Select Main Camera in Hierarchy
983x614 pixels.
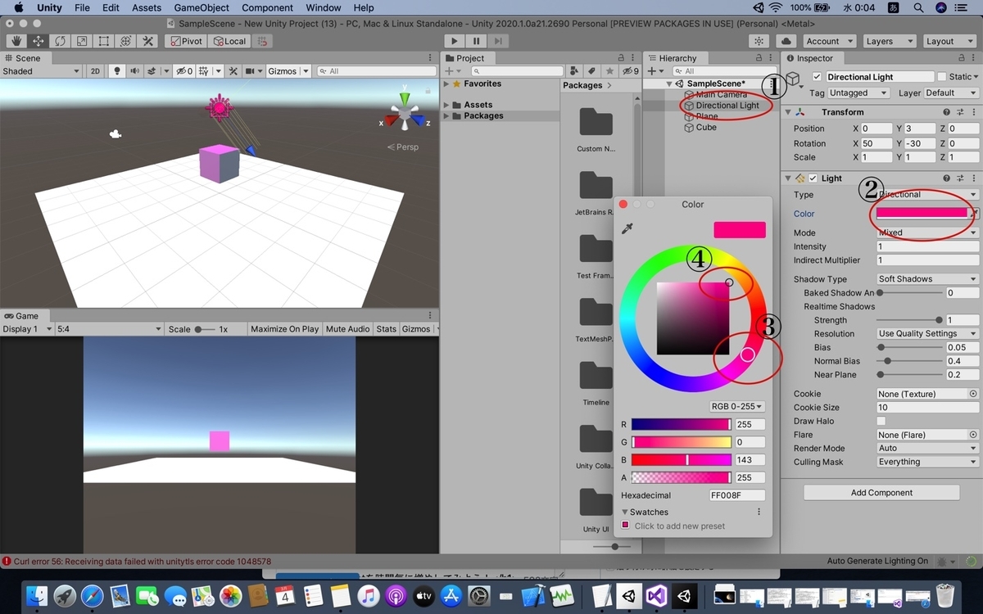pos(721,94)
